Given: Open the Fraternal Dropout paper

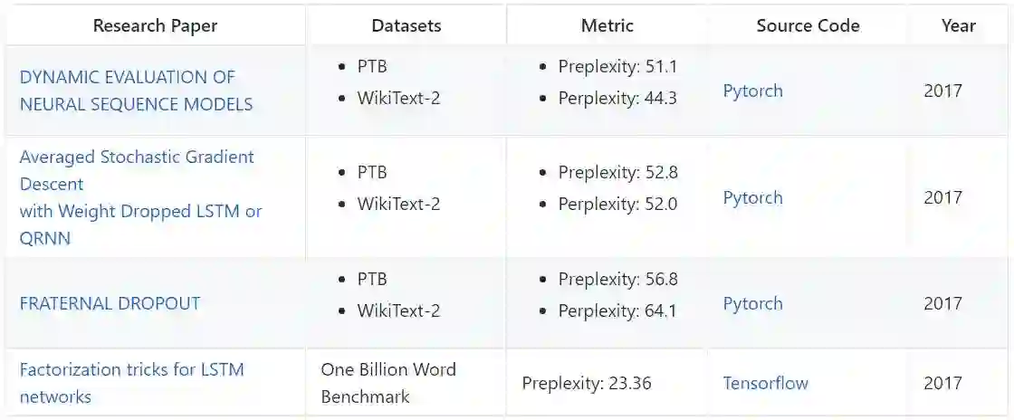Looking at the screenshot, I should point(110,303).
